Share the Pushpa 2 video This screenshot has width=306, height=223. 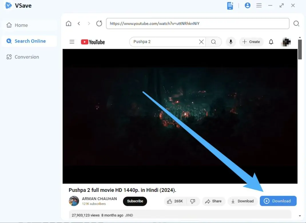[213, 201]
